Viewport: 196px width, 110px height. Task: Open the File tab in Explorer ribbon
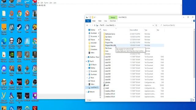88,21
